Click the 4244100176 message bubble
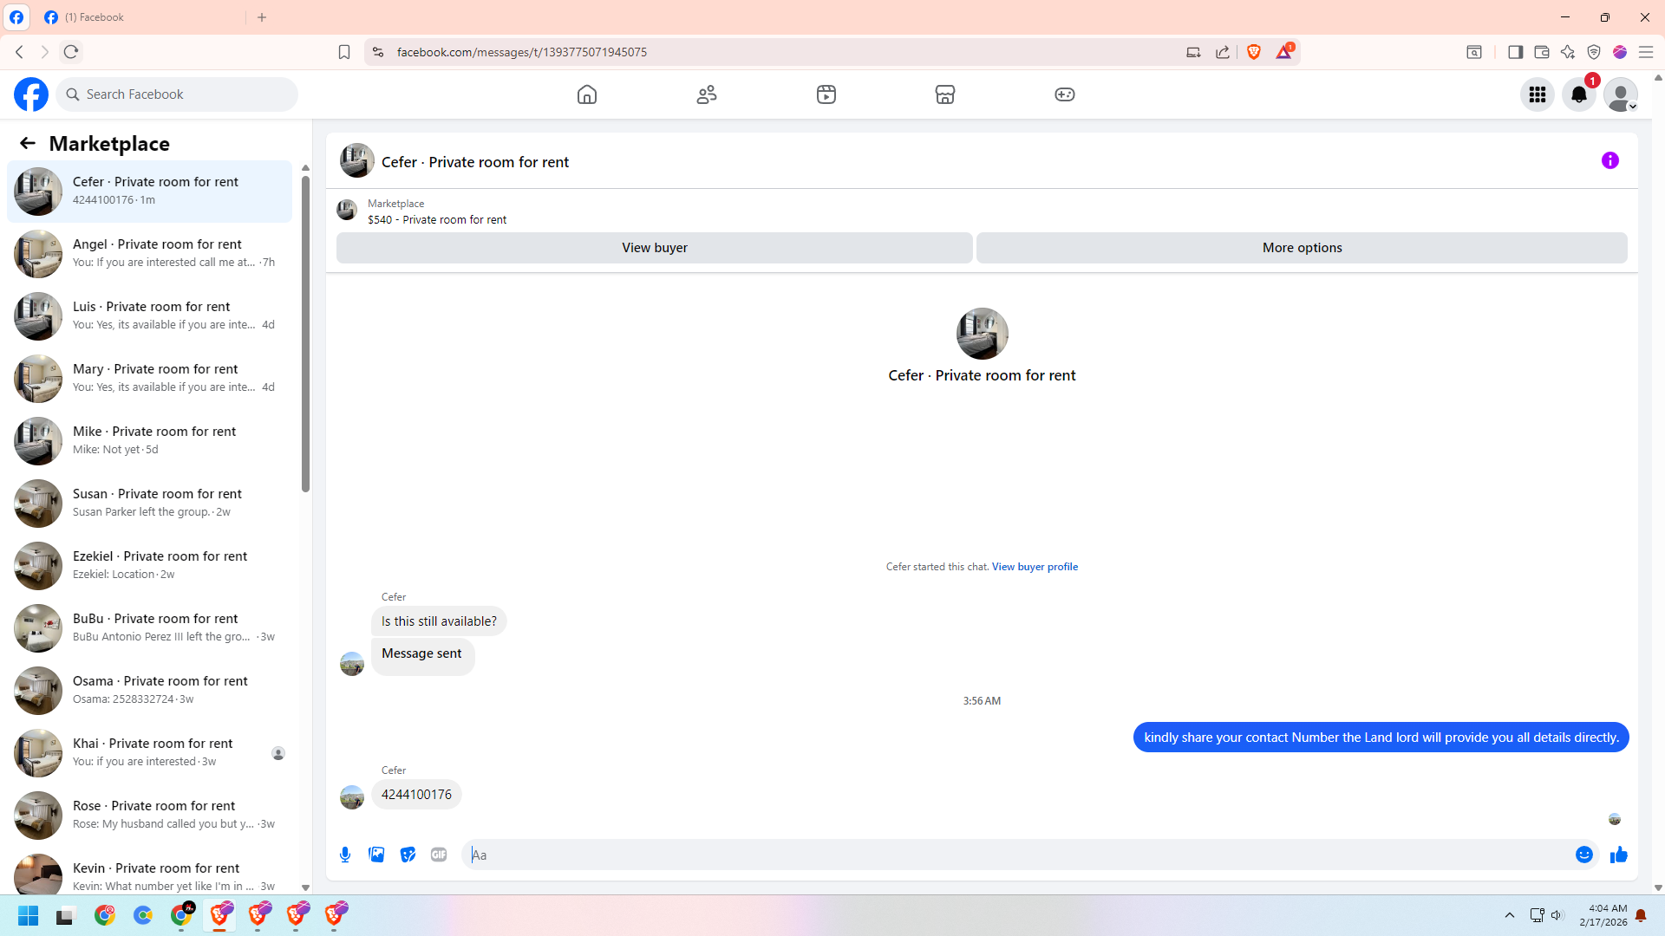This screenshot has width=1665, height=936. (416, 795)
